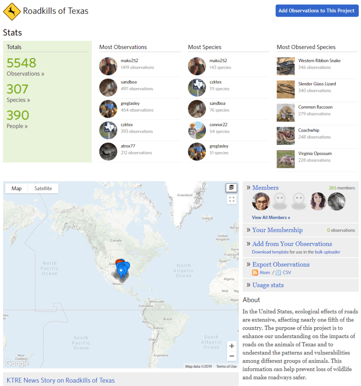Zoom out on the map
The height and width of the screenshot is (386, 361).
(x=232, y=356)
